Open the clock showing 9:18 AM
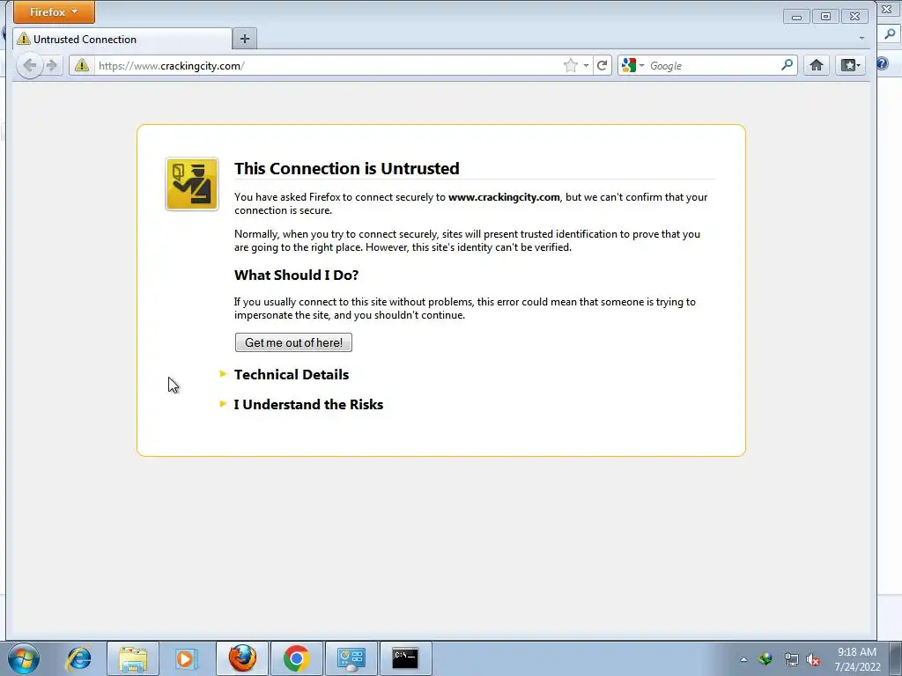This screenshot has height=676, width=902. pyautogui.click(x=857, y=659)
